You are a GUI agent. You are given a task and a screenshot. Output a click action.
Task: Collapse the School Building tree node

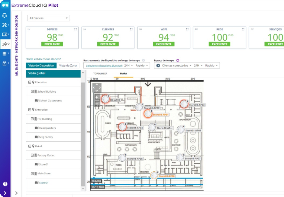[x=32, y=91]
